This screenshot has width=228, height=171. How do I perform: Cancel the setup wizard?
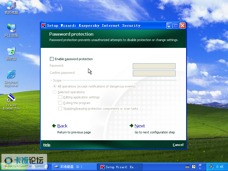point(178,145)
